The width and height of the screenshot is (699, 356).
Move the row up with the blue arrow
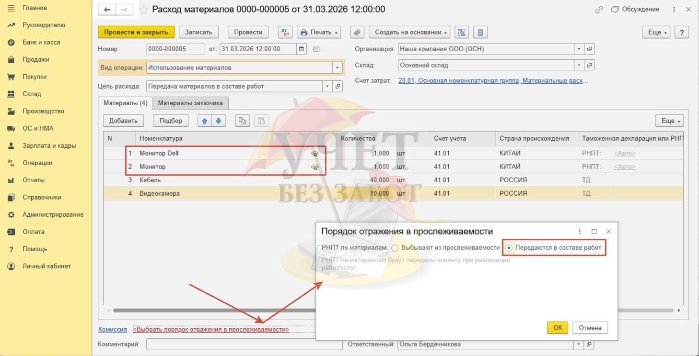click(205, 121)
